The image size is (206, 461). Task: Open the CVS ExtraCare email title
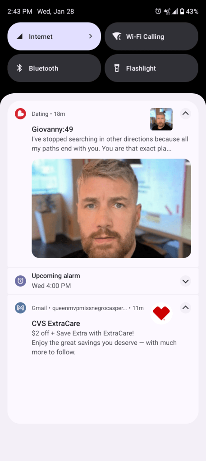click(x=56, y=324)
